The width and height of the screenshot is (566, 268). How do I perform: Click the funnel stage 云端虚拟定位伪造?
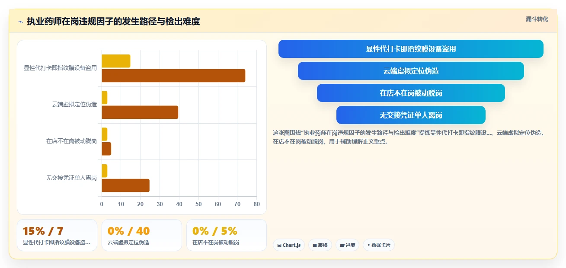pyautogui.click(x=411, y=71)
